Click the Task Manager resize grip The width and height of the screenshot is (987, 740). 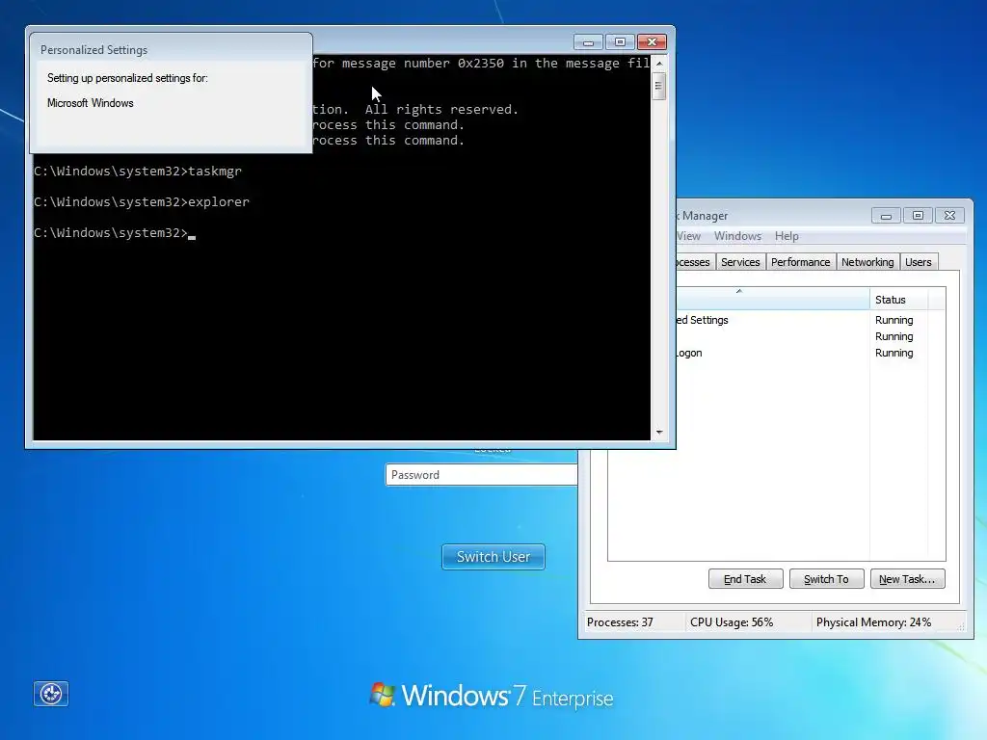(961, 626)
